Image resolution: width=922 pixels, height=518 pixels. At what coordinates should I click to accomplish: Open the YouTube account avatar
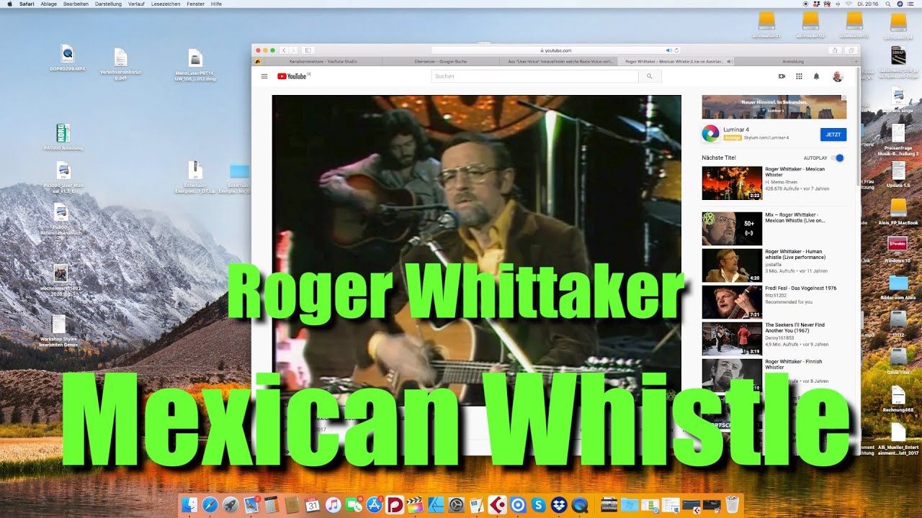pos(837,76)
